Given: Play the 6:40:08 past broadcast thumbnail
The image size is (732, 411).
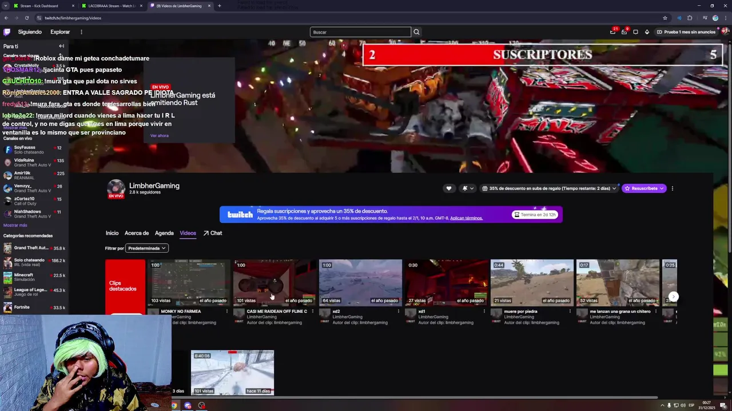Looking at the screenshot, I should (x=232, y=373).
